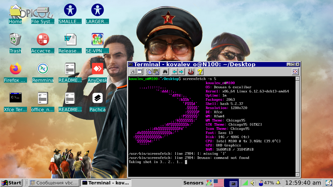
Task: Open search with the binoculars icon
Action: coord(165,72)
